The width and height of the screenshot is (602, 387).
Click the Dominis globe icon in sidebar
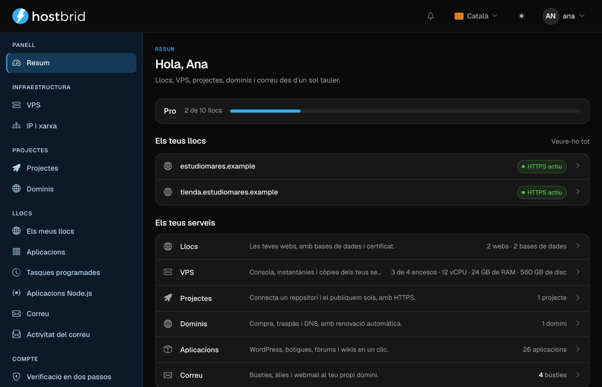tap(16, 188)
